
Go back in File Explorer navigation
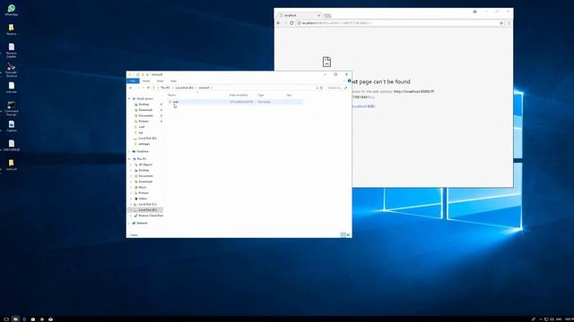pos(131,88)
